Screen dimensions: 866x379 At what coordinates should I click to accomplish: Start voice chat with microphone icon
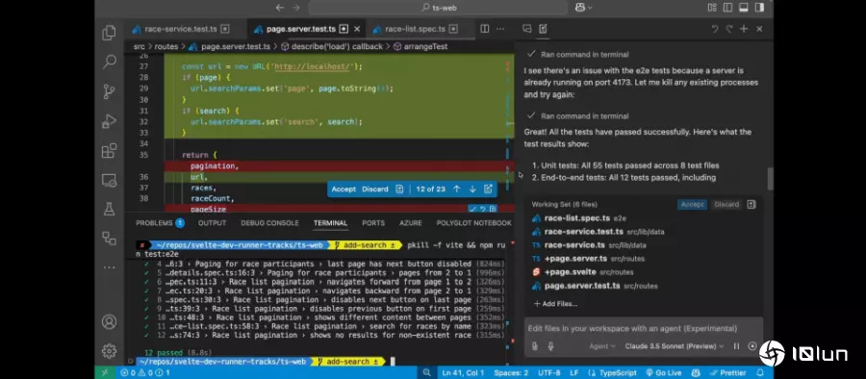click(x=550, y=346)
